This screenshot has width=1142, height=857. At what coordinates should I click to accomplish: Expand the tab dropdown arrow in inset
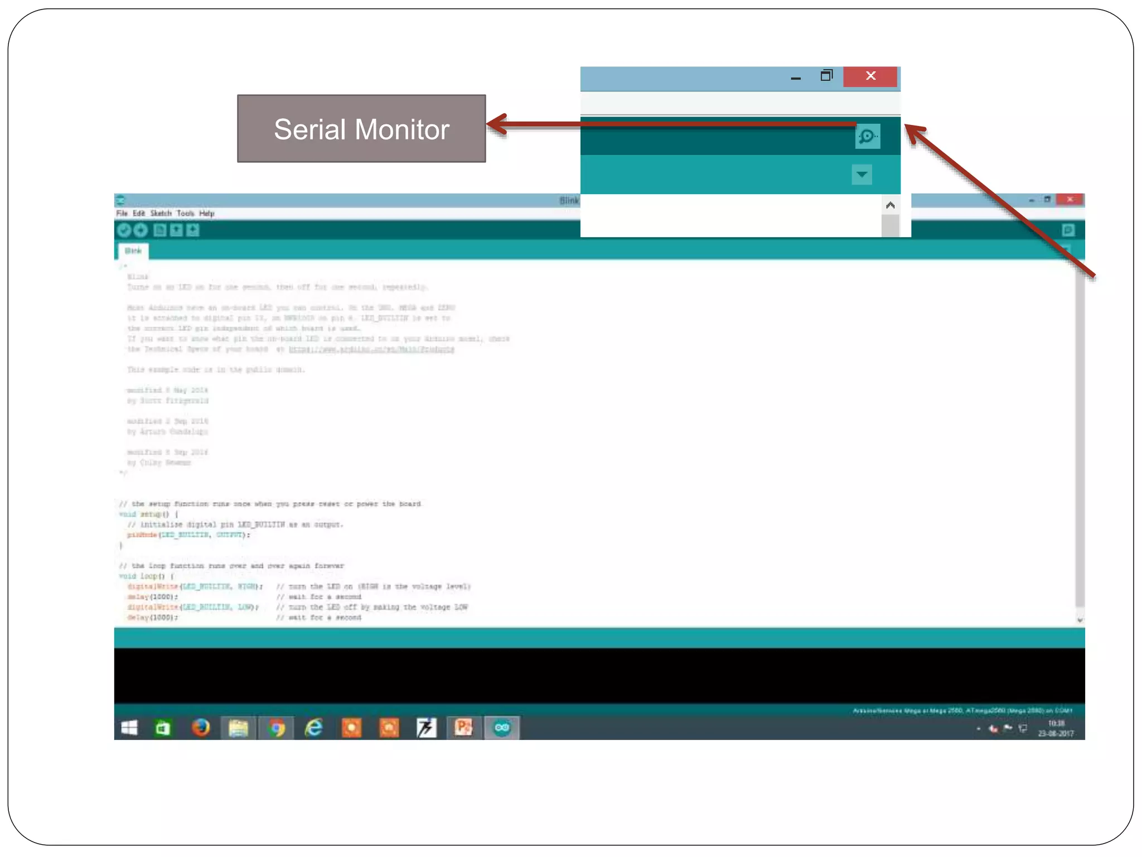click(862, 174)
